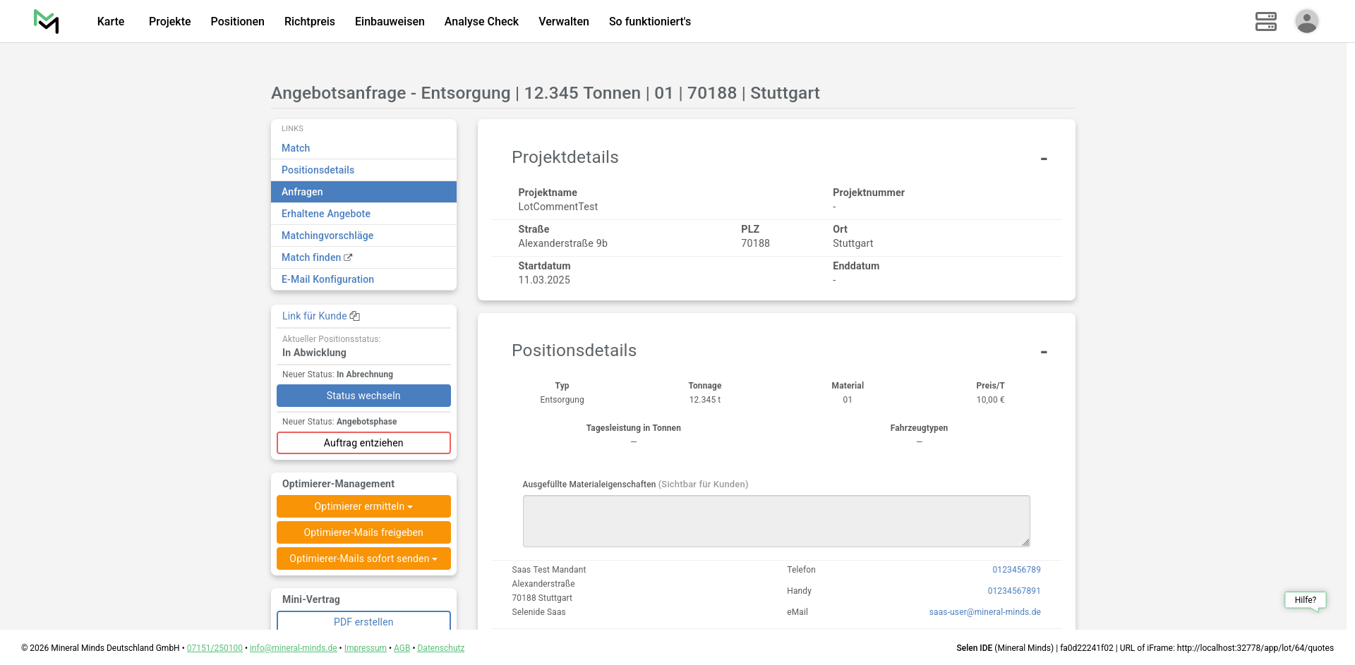Expand Optimierer-Mails sofort senden dropdown
Screen dimensions: 1355x665
(x=363, y=559)
